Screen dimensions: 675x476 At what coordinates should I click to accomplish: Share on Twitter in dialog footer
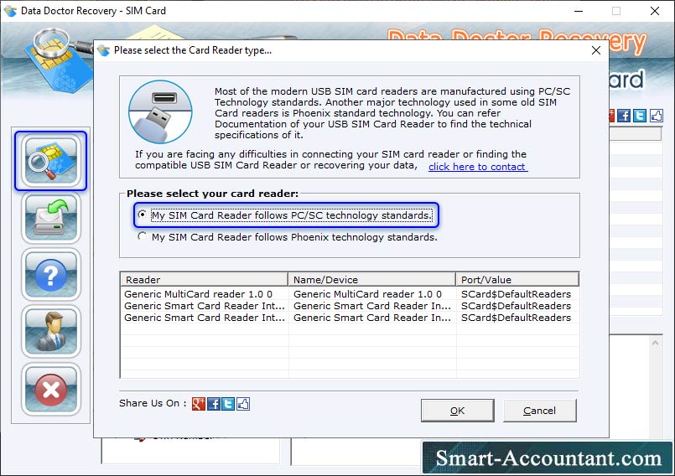click(x=228, y=404)
